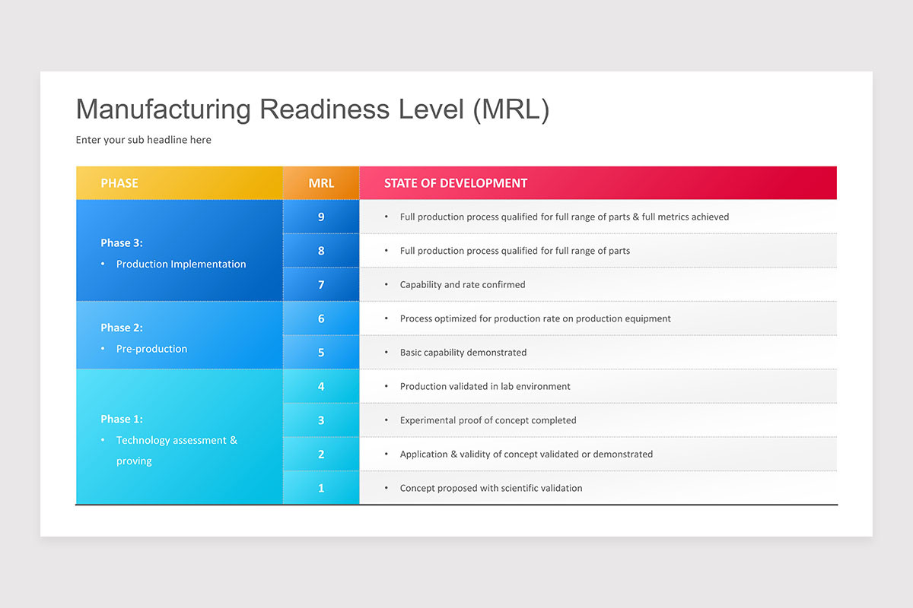Click MRL level 9 cell
The width and height of the screenshot is (913, 608).
point(321,217)
